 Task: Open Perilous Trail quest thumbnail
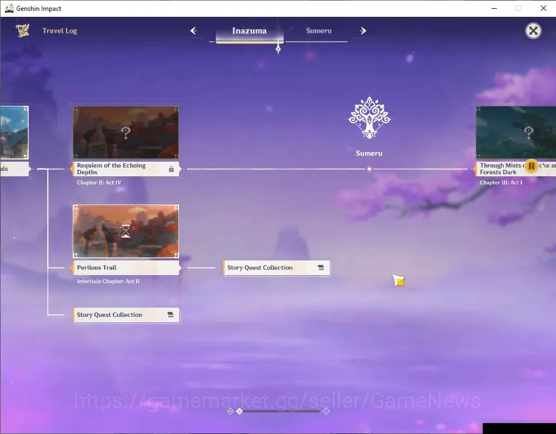tap(126, 231)
